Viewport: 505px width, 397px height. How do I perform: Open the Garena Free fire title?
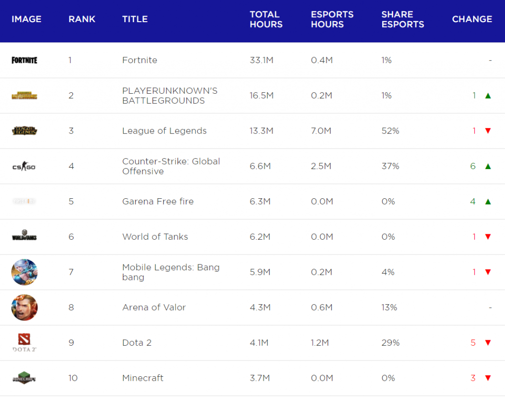(158, 202)
